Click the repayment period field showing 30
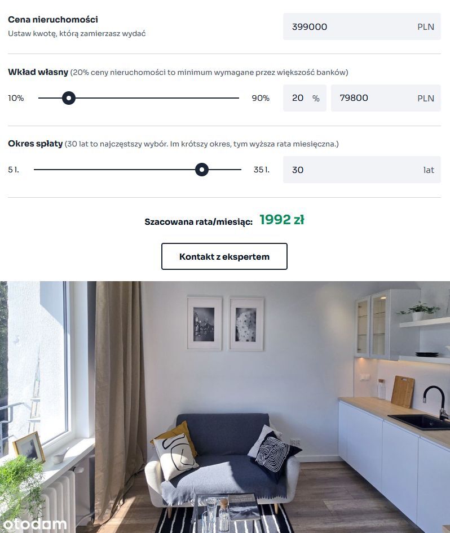450x533 pixels. click(362, 170)
